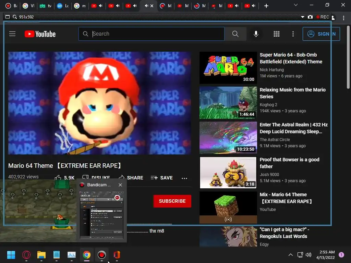Switch to the 'Lc' browser tab
Viewport: 351px width, 263px height.
click(63, 6)
